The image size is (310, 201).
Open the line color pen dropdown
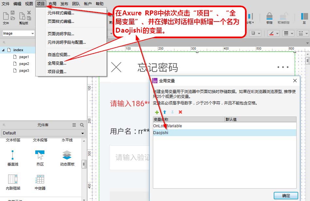pos(274,33)
